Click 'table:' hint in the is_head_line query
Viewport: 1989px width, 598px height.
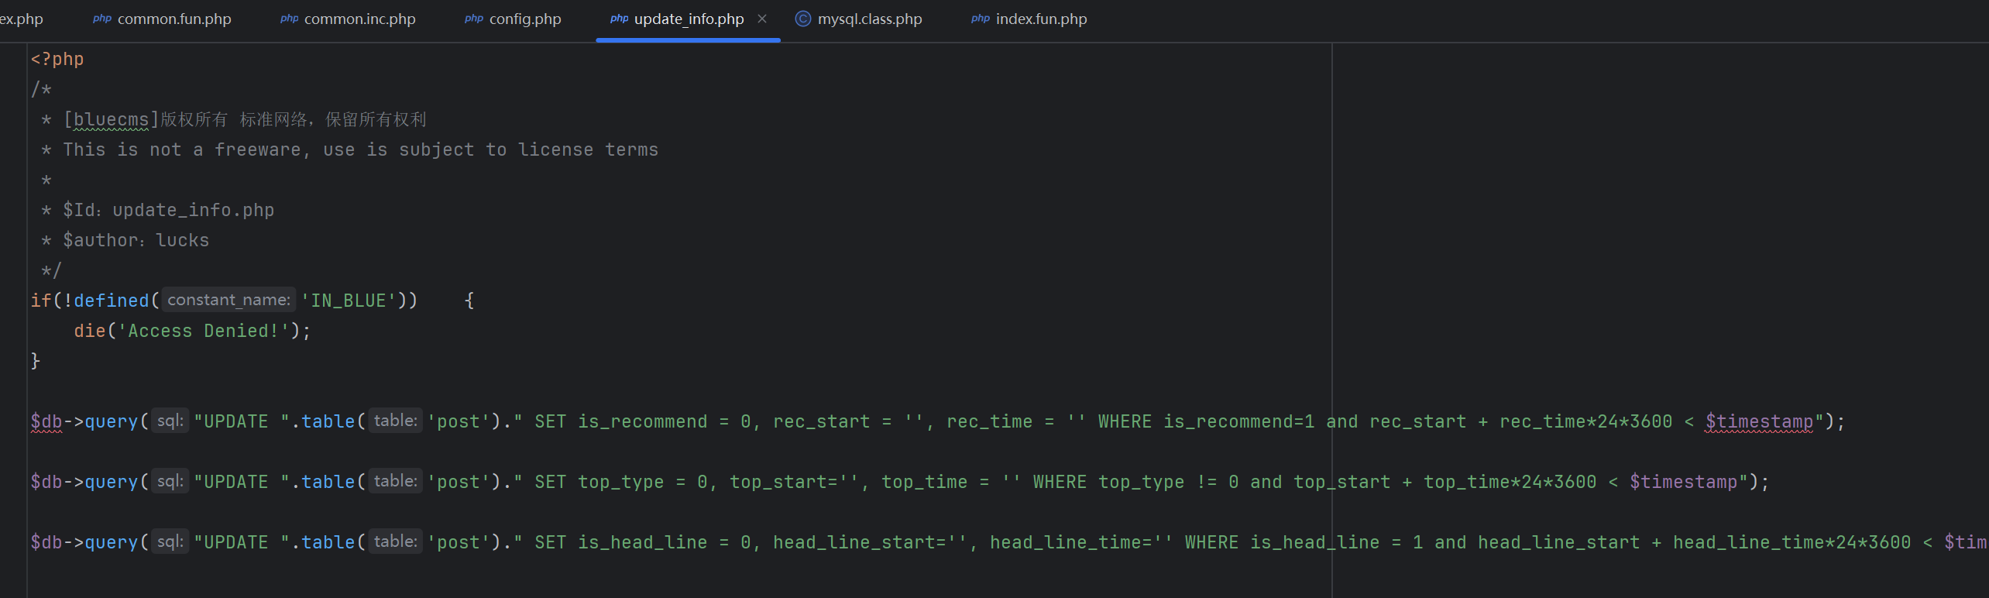point(396,541)
